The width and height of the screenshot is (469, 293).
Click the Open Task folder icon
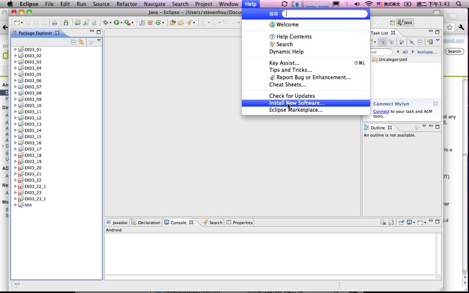[x=181, y=22]
